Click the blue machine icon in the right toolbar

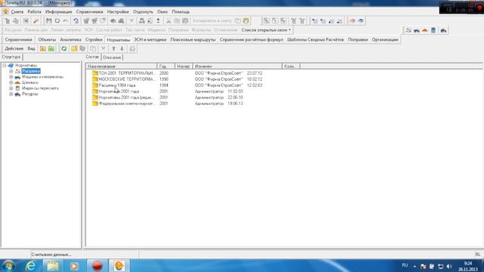pyautogui.click(x=417, y=30)
